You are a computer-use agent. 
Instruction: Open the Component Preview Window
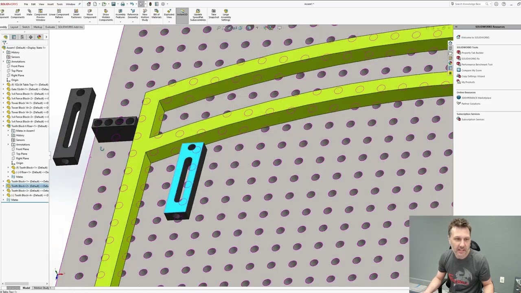click(x=40, y=15)
